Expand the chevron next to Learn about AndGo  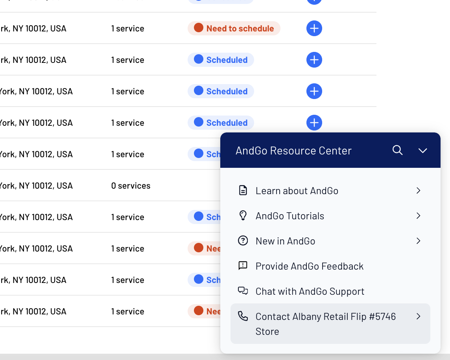tap(419, 191)
